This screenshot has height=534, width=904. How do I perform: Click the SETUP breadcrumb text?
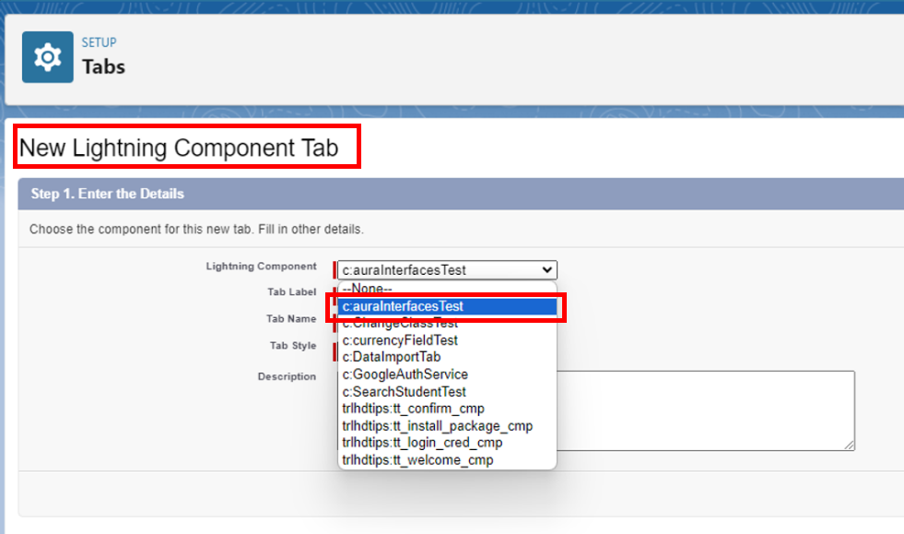click(x=99, y=42)
